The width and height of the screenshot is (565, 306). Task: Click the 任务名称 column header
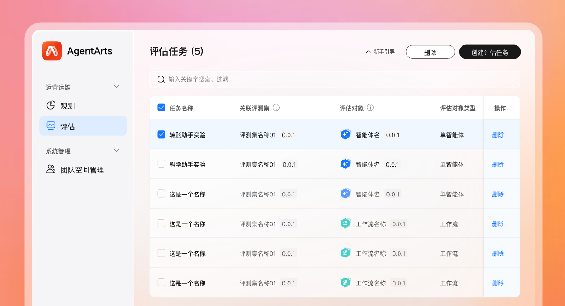pyautogui.click(x=181, y=108)
